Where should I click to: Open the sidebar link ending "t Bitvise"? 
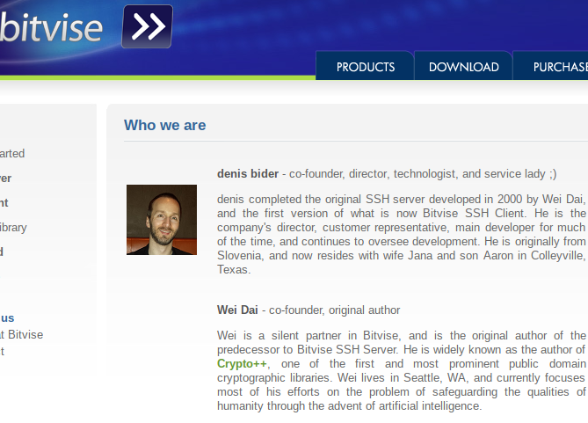point(21,334)
